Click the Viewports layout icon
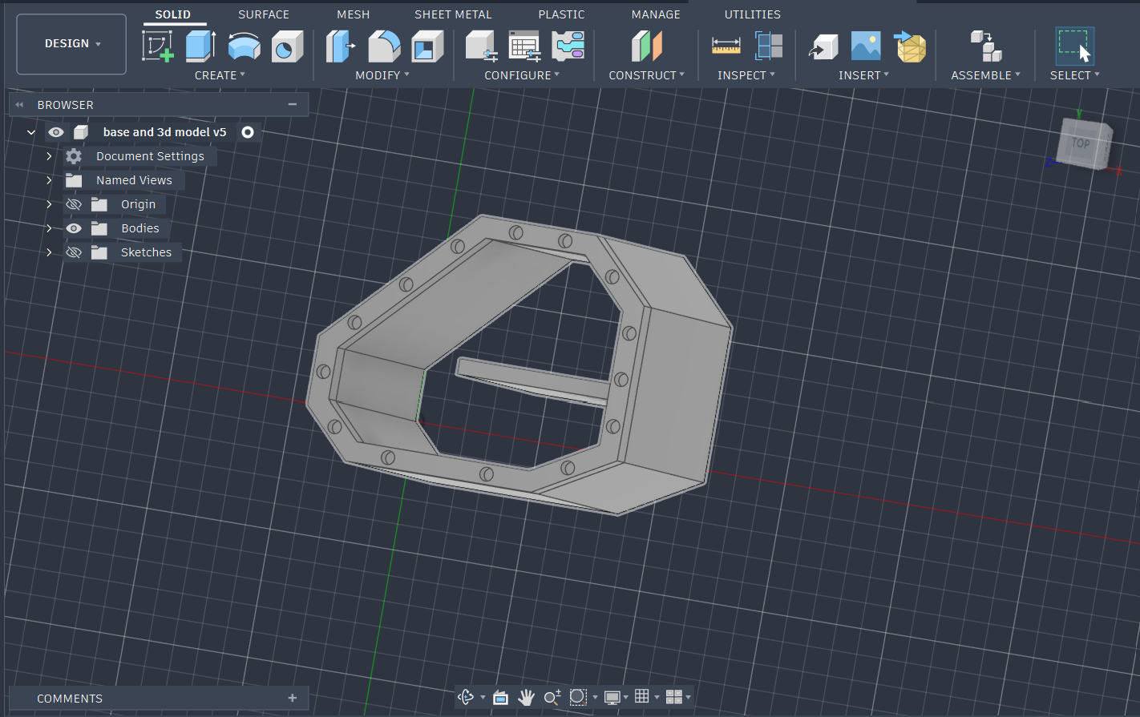The height and width of the screenshot is (717, 1140). [x=673, y=697]
